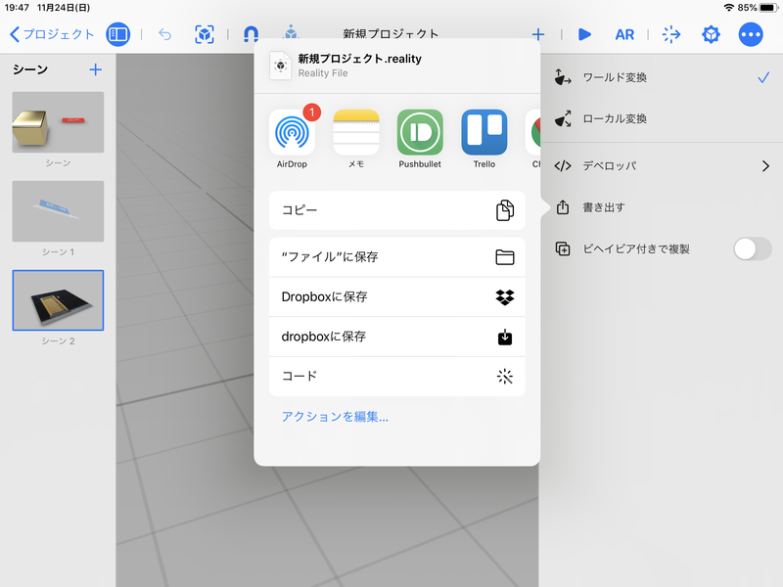Expand the デベロッパ submenu chevron
The width and height of the screenshot is (783, 587).
765,165
